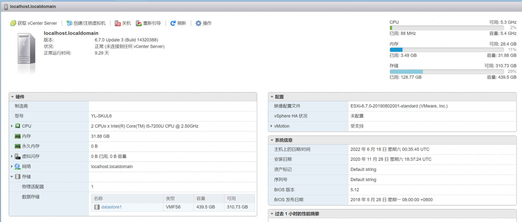Click the 资产标记 Default string value
This screenshot has height=222, width=522.
click(363, 169)
